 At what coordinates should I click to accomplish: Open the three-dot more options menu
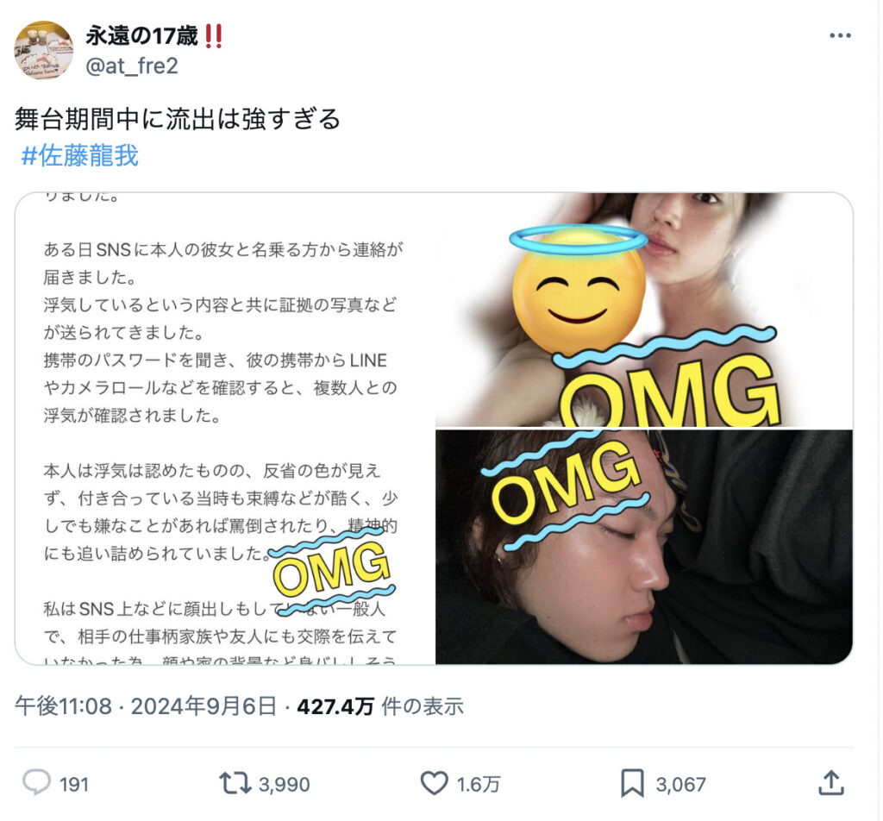840,35
